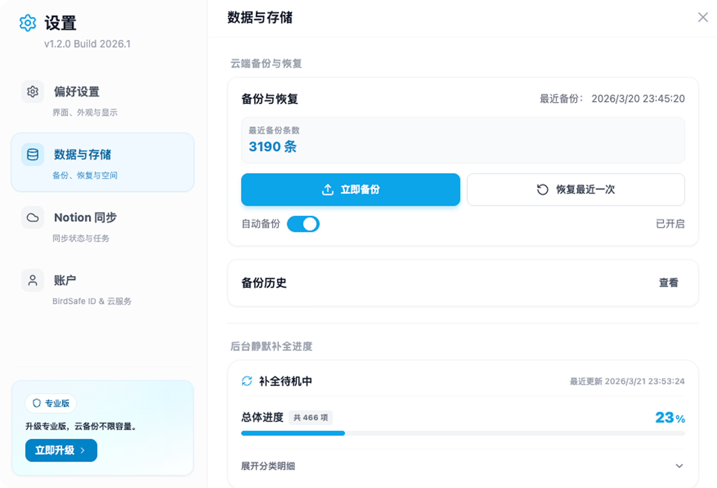
Task: Click the 23% overall progress bar
Action: click(462, 433)
